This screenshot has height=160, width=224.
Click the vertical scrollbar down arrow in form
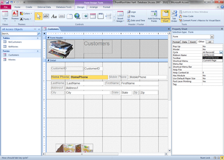point(169,151)
